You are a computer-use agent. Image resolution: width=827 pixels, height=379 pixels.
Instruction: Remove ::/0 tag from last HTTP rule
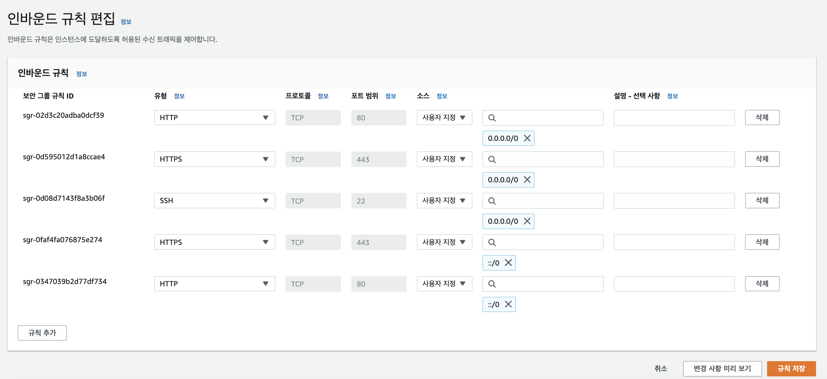508,304
